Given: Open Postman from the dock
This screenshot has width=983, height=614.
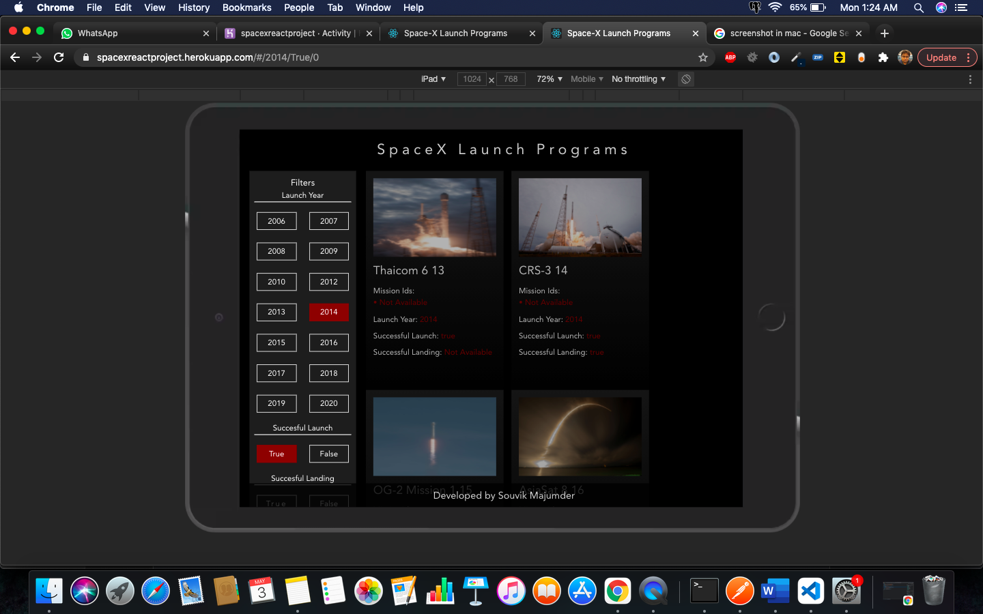Looking at the screenshot, I should pyautogui.click(x=739, y=591).
